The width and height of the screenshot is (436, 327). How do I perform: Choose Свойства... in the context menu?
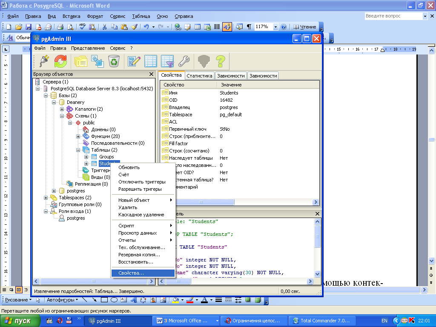[x=143, y=273]
